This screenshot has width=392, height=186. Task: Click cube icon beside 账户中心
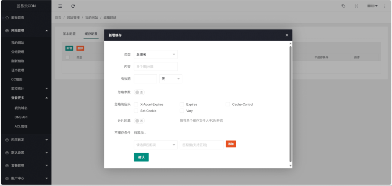[7, 178]
